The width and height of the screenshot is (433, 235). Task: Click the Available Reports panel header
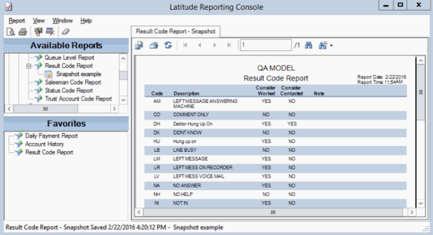(x=66, y=46)
